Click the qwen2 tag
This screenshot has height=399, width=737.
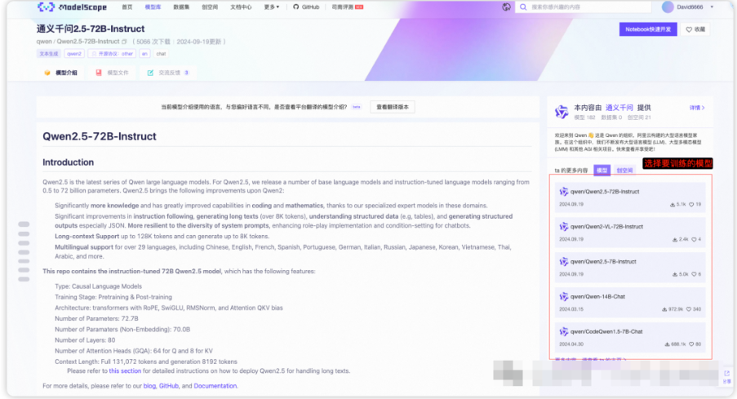point(74,54)
